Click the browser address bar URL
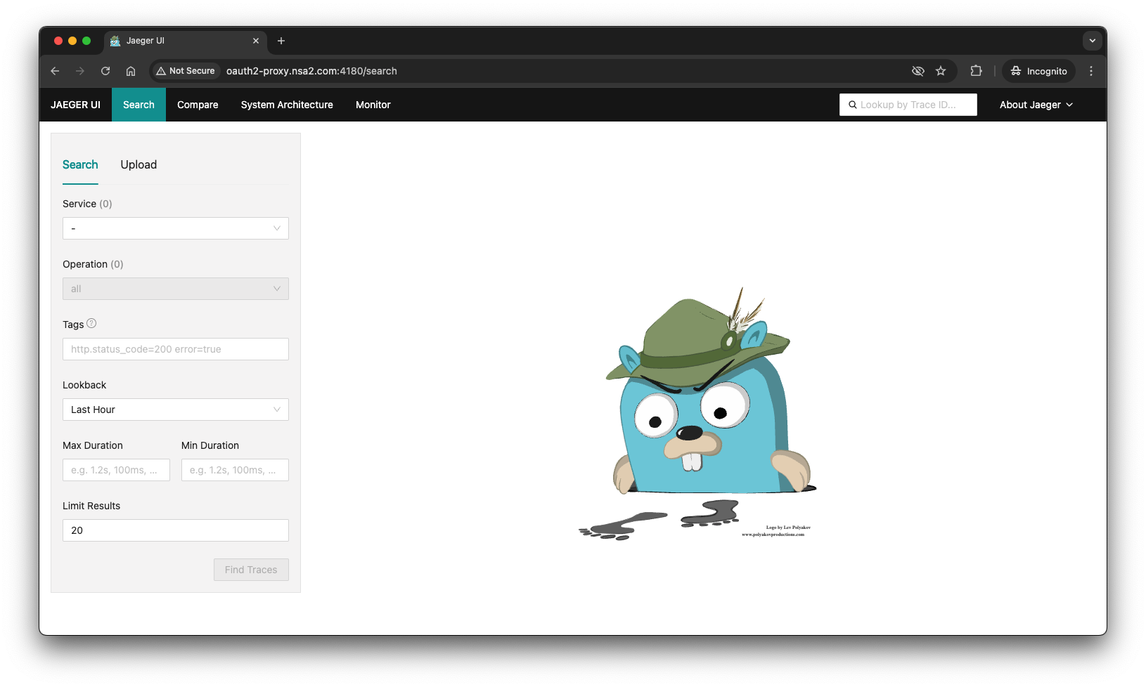 coord(311,71)
